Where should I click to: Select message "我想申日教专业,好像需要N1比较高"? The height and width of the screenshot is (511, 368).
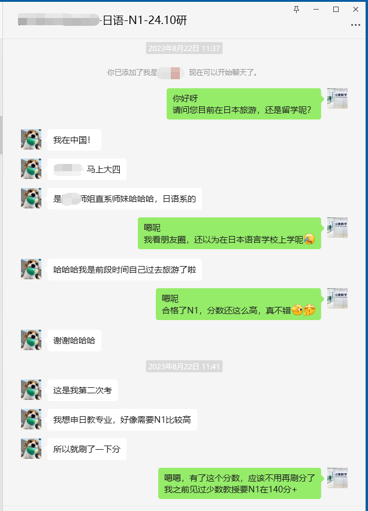122,420
